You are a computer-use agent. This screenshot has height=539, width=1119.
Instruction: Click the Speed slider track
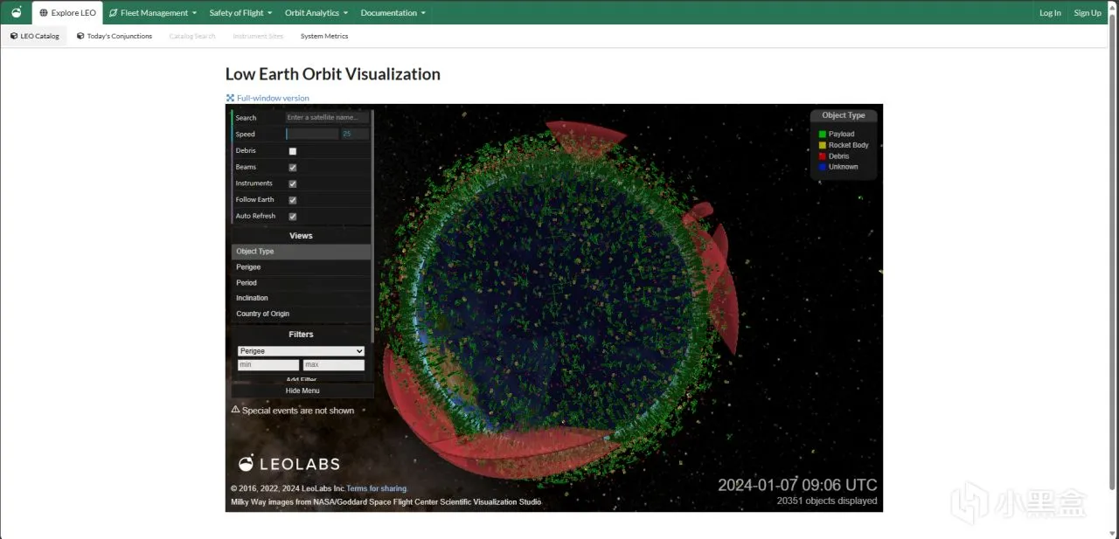coord(312,135)
